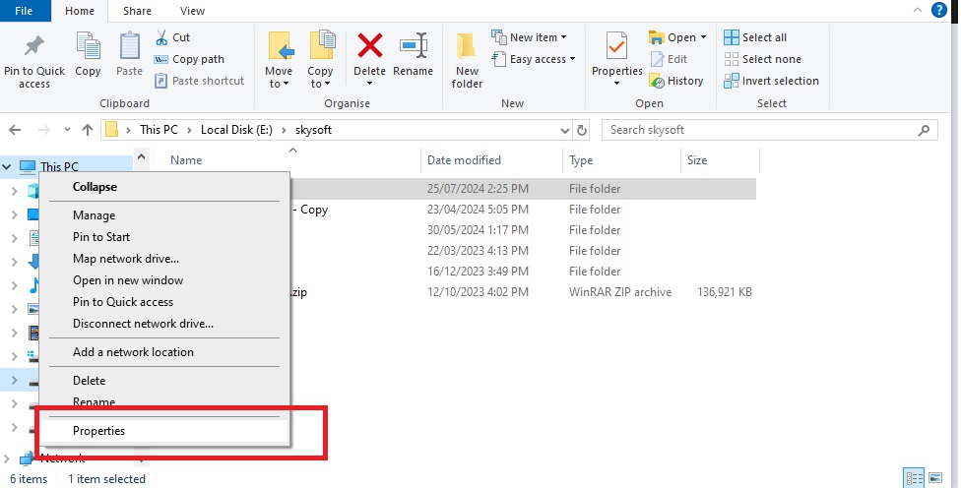
Task: Click the Search skysoft input field
Action: (758, 130)
